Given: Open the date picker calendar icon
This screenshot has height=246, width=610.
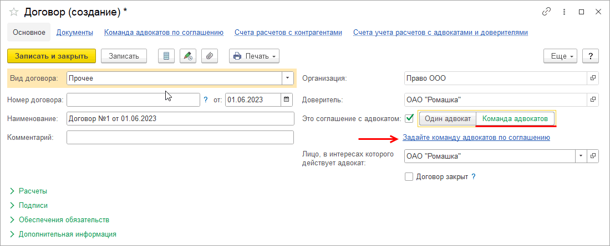Looking at the screenshot, I should tap(287, 100).
